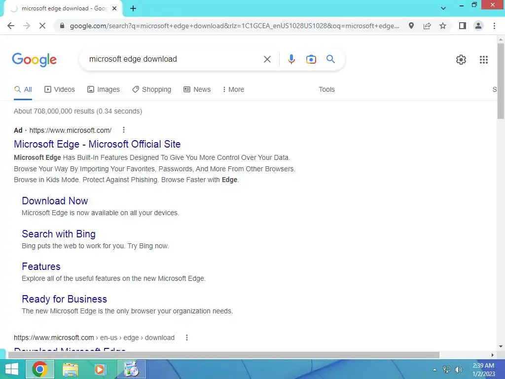Click the Chrome taskbar icon

40,369
